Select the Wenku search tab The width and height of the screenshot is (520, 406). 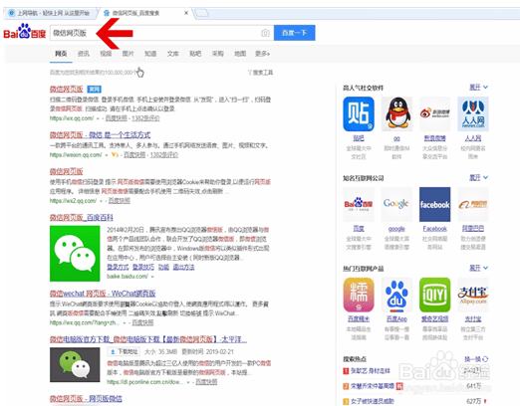pyautogui.click(x=172, y=54)
